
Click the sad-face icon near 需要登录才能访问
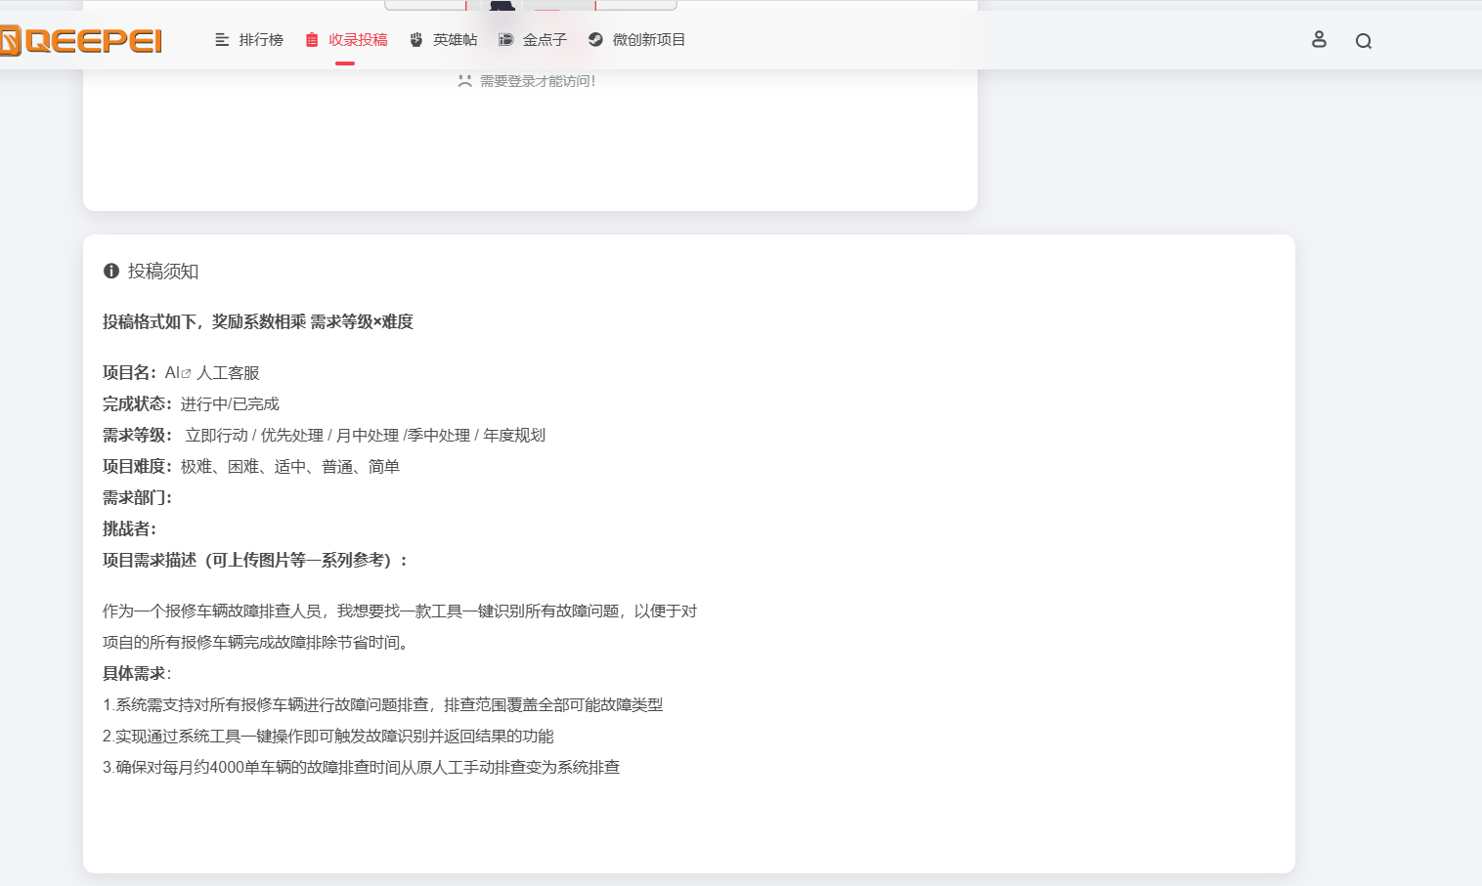463,81
